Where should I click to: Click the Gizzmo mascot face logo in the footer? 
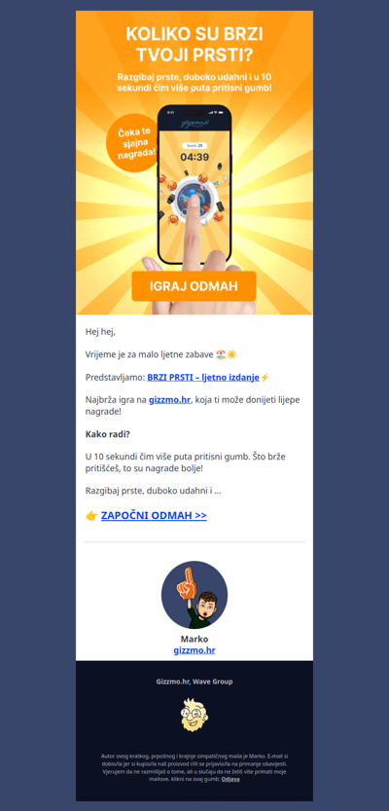point(194,715)
